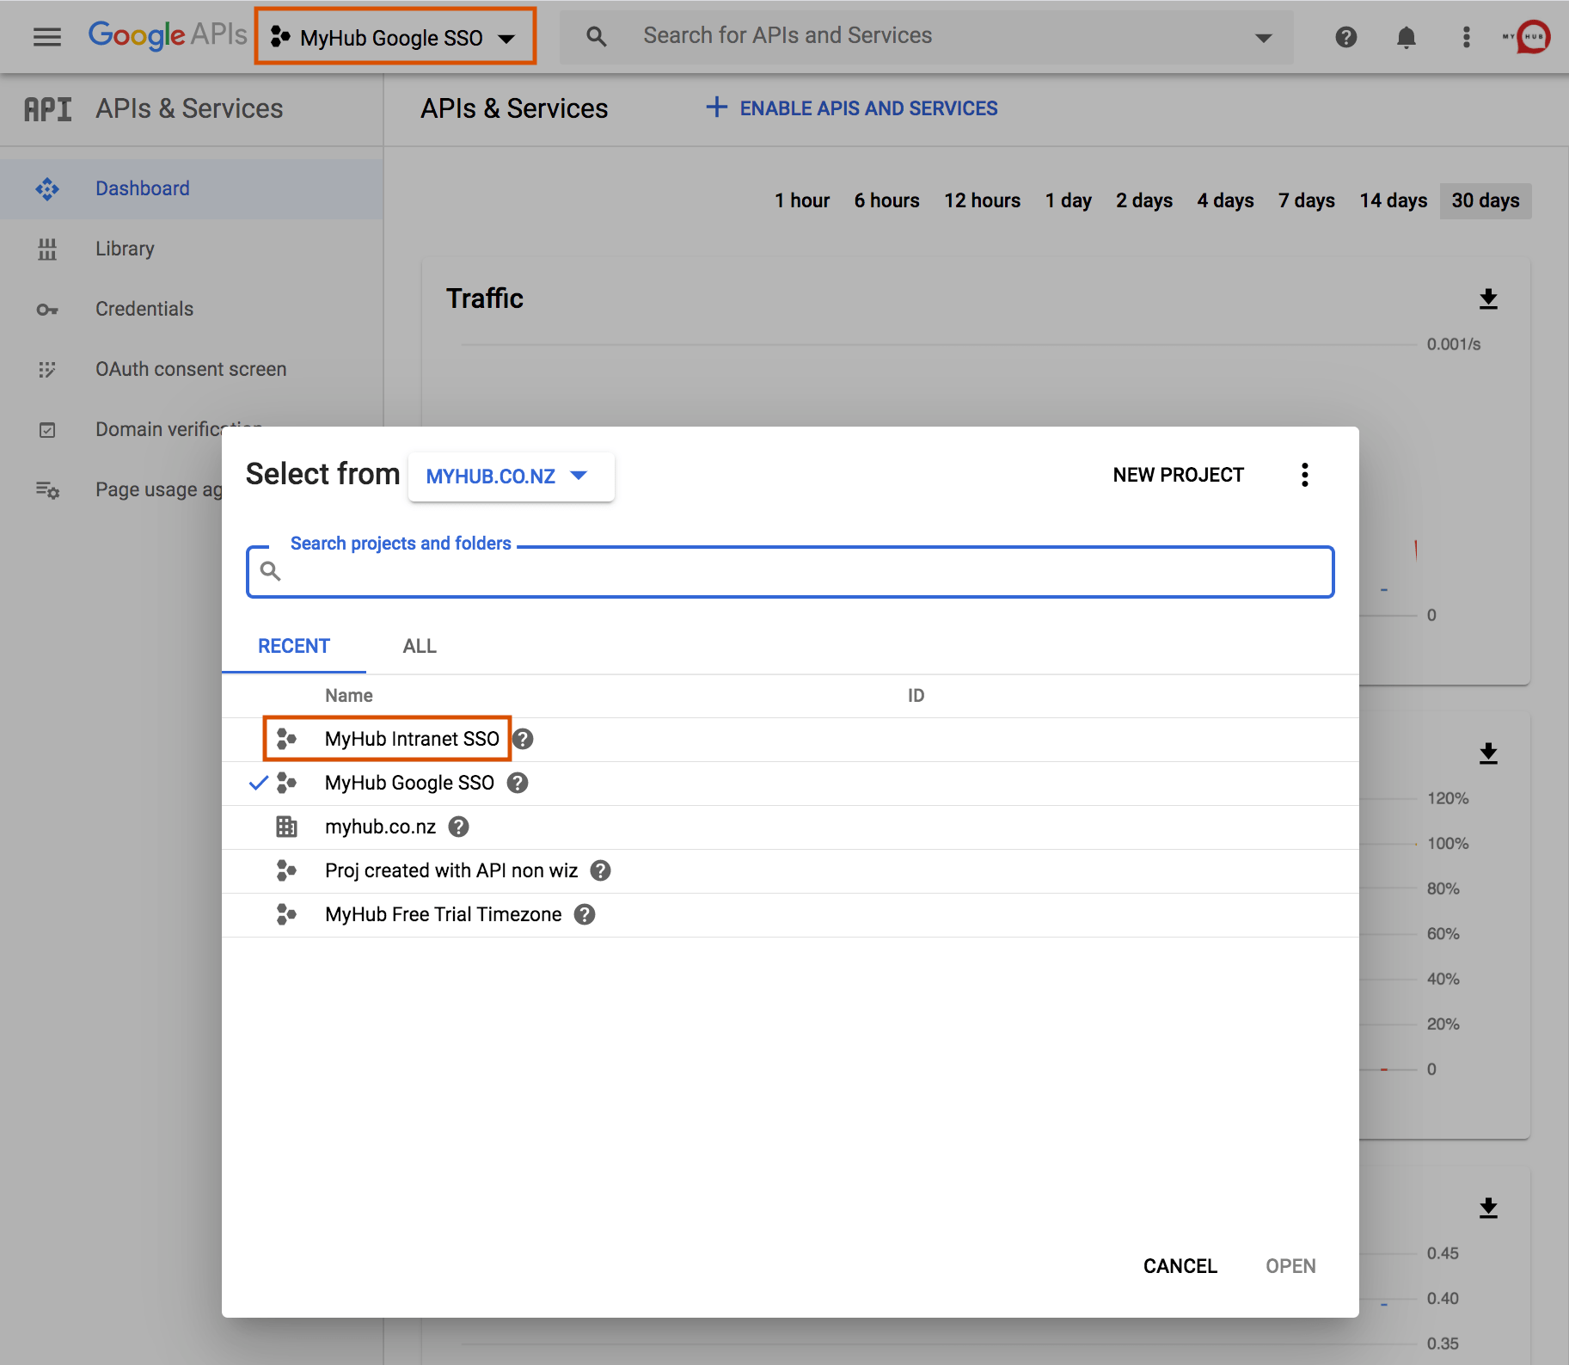
Task: Show help for myhub.co.nz
Action: (x=459, y=827)
